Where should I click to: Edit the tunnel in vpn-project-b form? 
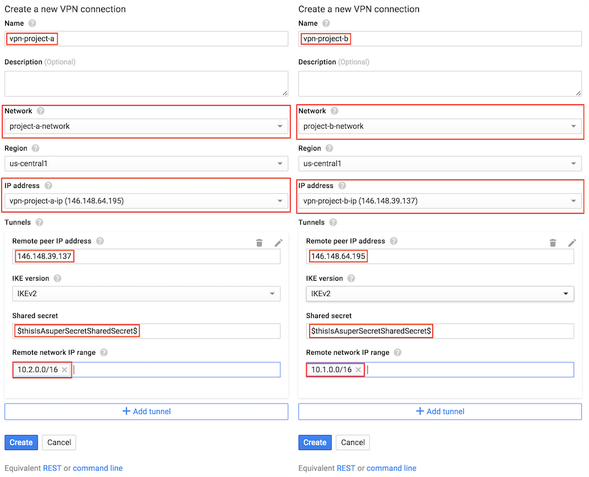[572, 243]
